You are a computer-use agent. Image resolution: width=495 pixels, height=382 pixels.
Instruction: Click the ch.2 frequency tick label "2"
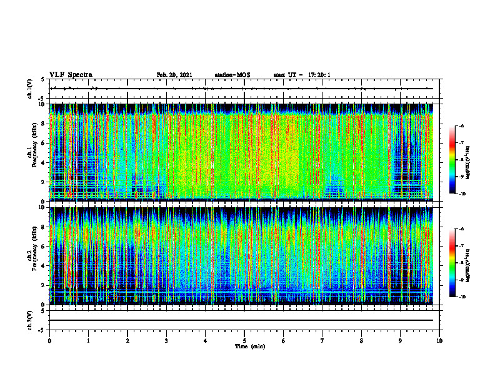click(x=43, y=285)
